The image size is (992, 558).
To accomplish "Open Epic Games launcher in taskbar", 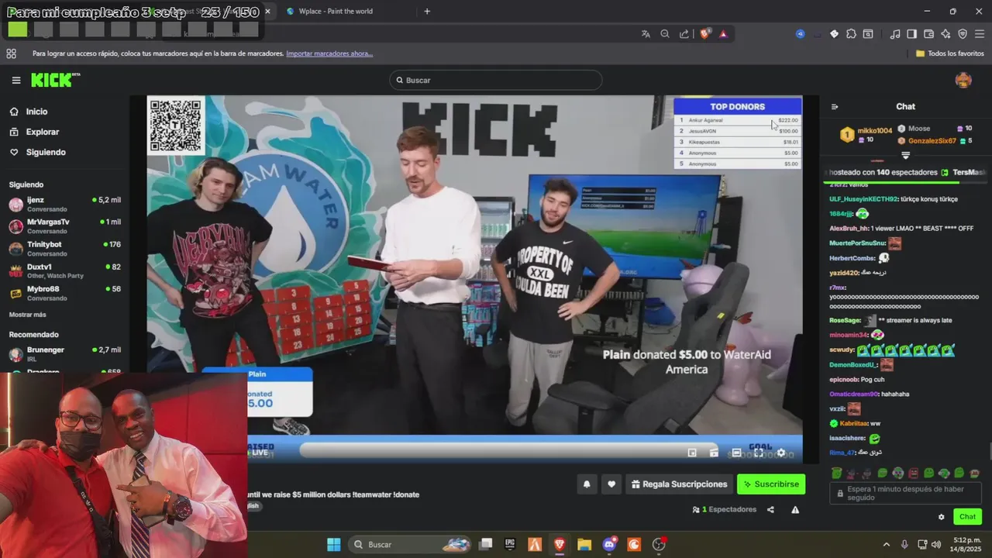I will click(510, 545).
